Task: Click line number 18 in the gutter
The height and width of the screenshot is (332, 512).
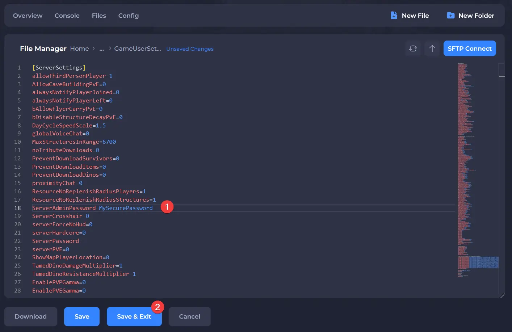Action: click(17, 208)
